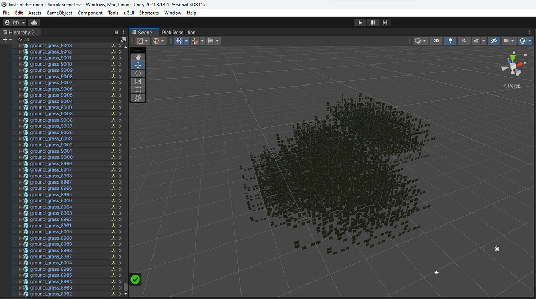The height and width of the screenshot is (299, 536).
Task: Select ground_grass_6015 in hierarchy
Action: pos(51,232)
